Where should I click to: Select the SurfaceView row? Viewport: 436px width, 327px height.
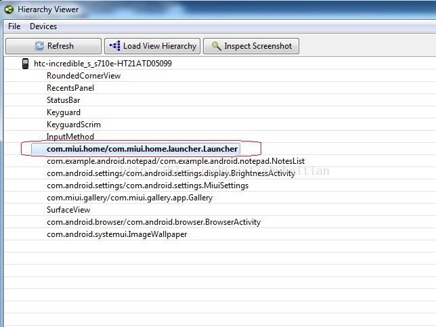pyautogui.click(x=68, y=210)
